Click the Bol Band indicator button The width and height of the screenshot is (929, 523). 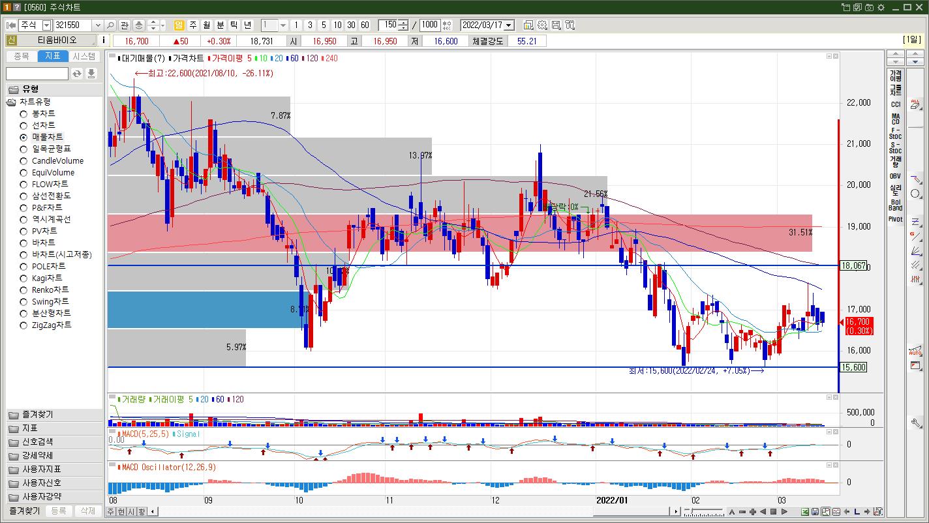pyautogui.click(x=896, y=205)
